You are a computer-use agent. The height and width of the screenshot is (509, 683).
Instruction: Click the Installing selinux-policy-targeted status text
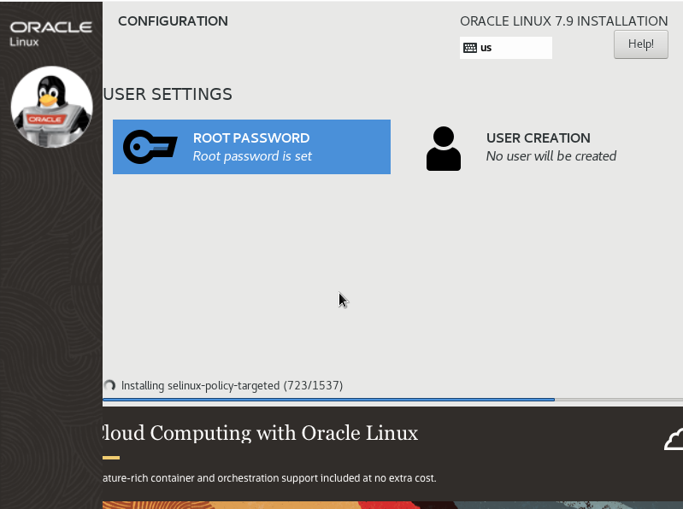tap(232, 386)
